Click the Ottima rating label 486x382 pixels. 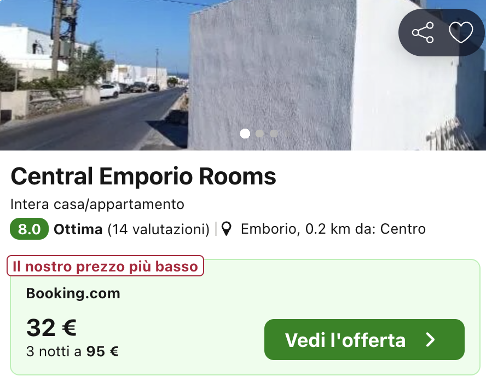[x=78, y=229]
